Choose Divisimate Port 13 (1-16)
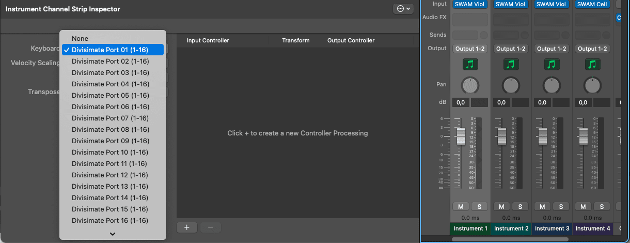 click(113, 186)
